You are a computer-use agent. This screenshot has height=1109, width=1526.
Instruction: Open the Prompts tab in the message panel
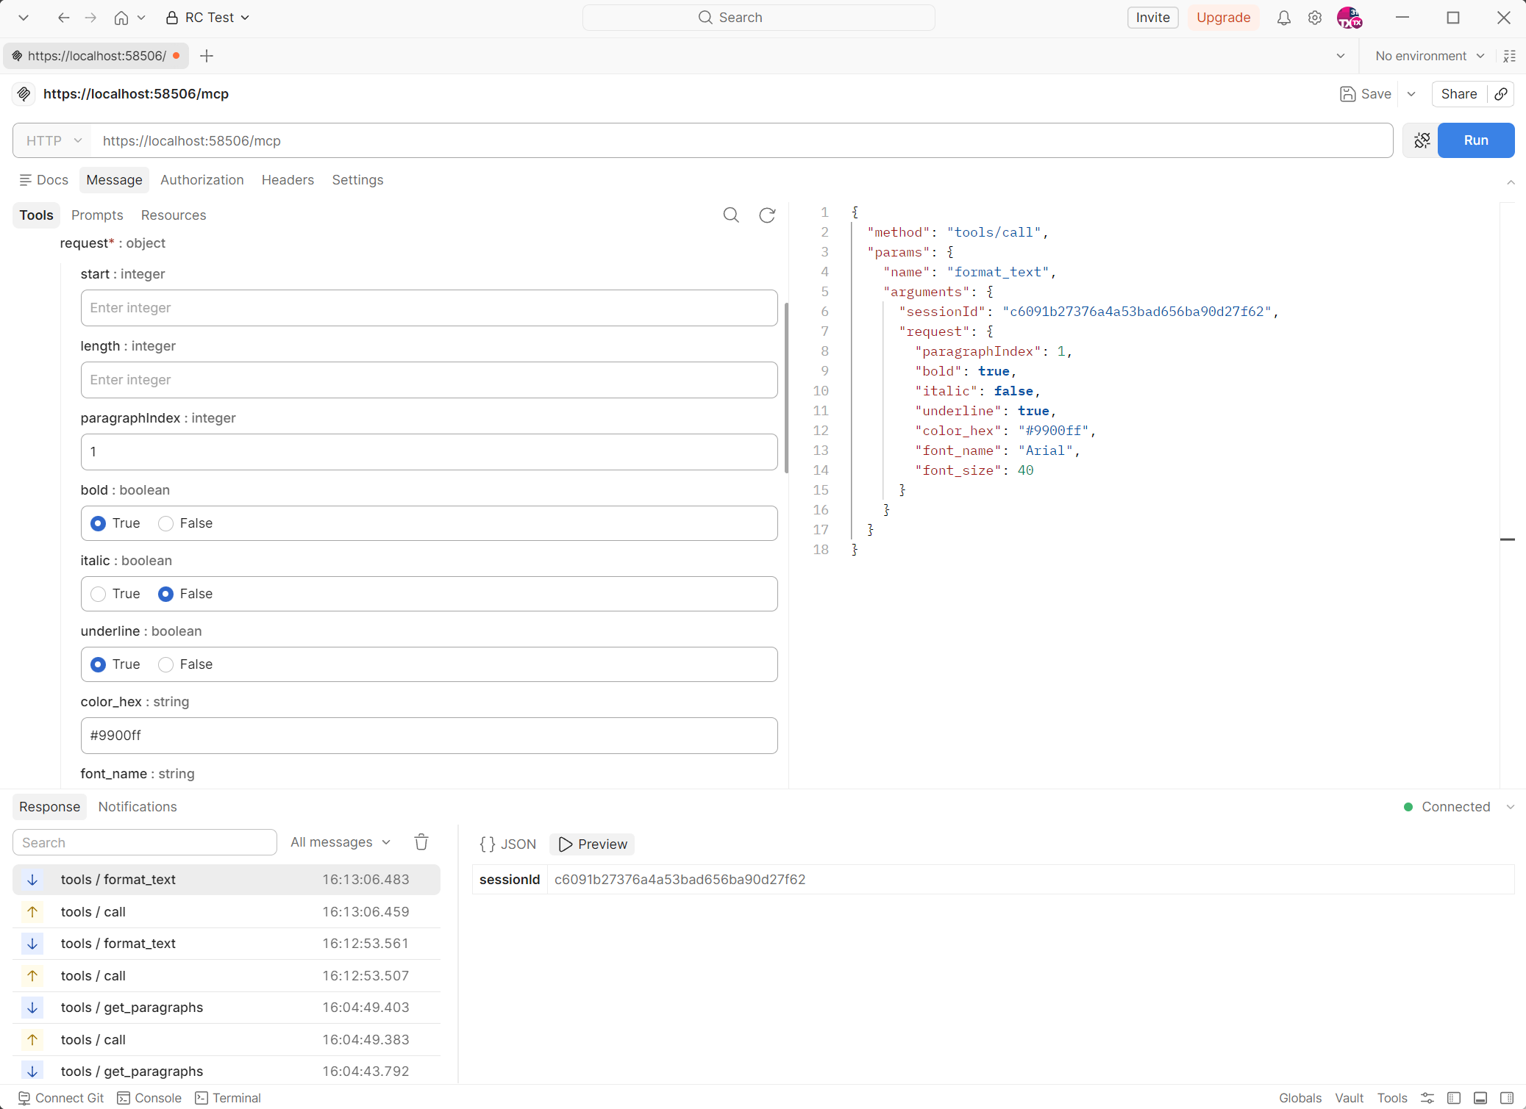point(96,215)
